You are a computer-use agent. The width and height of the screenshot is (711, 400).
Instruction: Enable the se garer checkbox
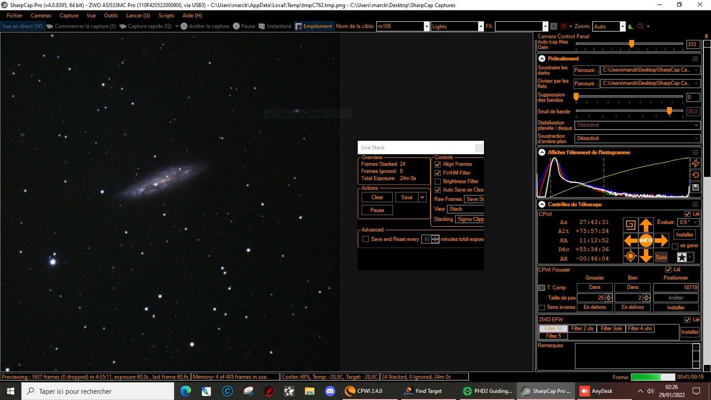pos(675,246)
